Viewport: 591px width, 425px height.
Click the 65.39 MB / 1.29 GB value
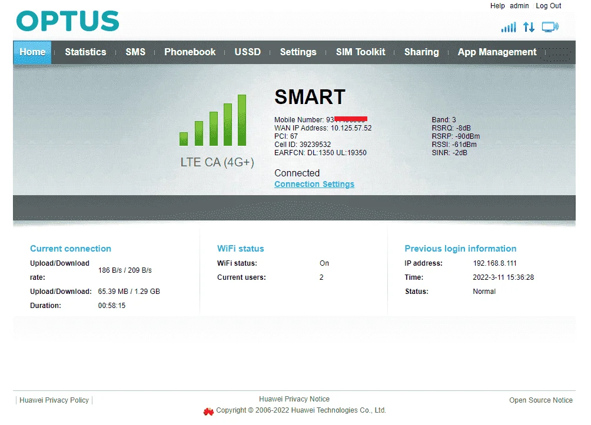coord(129,292)
